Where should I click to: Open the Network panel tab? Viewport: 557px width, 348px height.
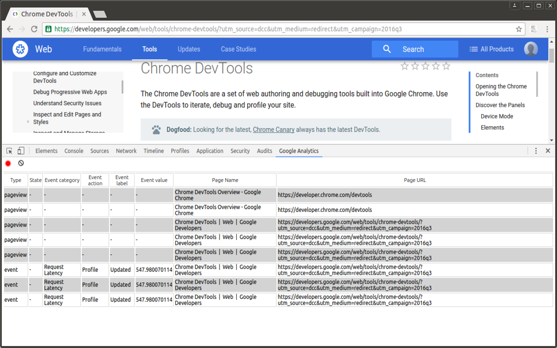pyautogui.click(x=126, y=151)
